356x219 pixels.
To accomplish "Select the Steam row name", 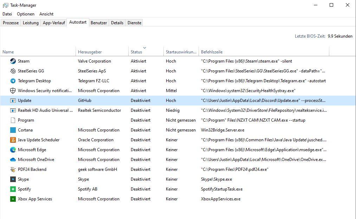I will pos(24,61).
